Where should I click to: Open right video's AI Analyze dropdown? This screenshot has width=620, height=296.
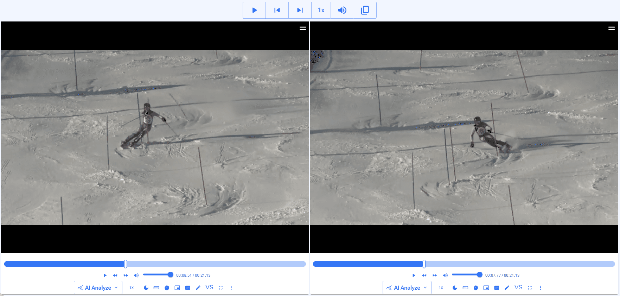click(407, 288)
